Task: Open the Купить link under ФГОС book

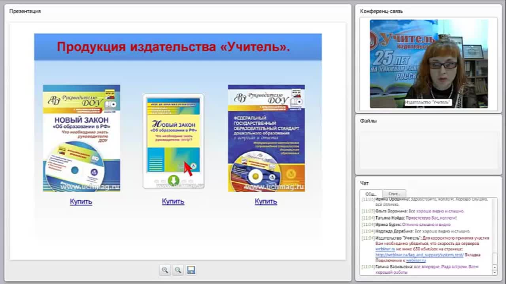Action: (x=266, y=201)
